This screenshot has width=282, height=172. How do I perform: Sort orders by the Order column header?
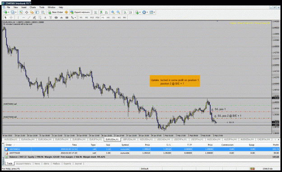click(9, 145)
